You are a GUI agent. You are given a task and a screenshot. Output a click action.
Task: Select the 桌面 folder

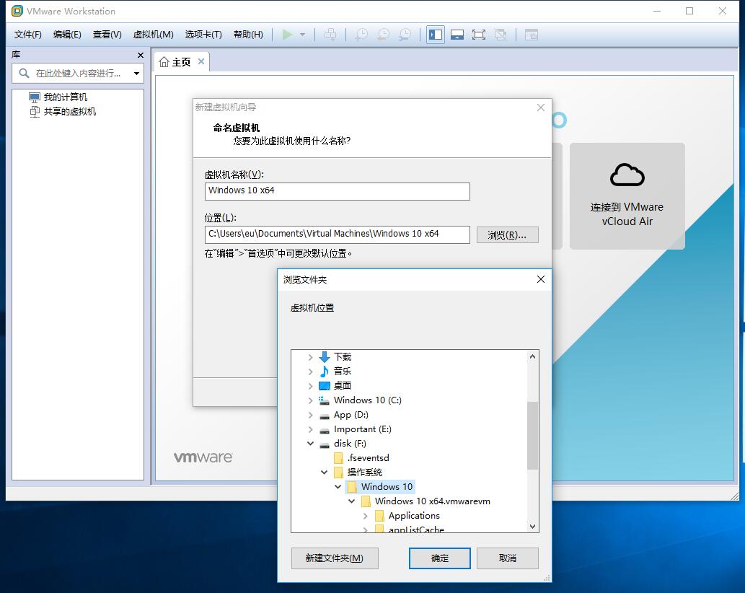[x=342, y=386]
